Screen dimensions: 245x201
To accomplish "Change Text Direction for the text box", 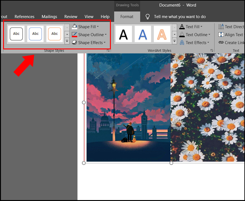I will [232, 26].
